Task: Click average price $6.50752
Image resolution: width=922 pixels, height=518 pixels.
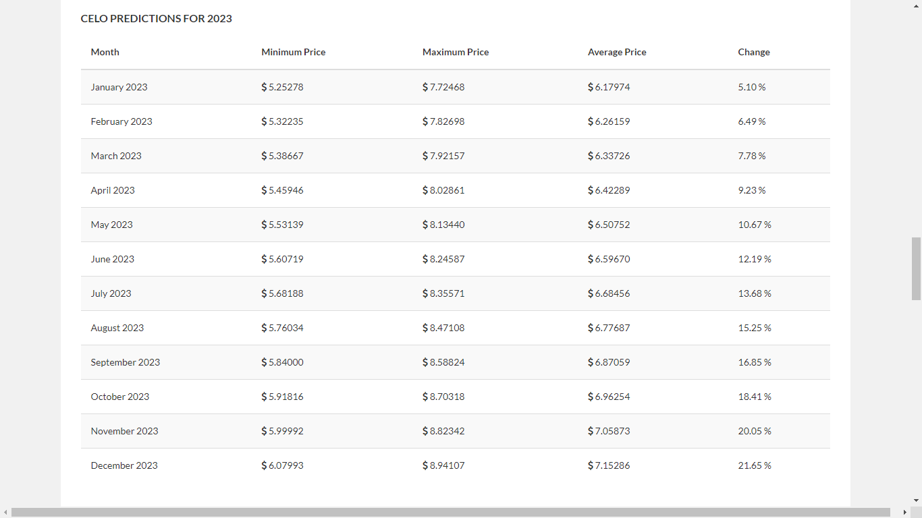Action: click(609, 225)
